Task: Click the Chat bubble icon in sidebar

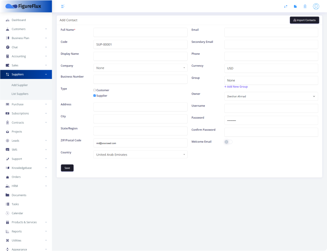Action: click(7, 47)
